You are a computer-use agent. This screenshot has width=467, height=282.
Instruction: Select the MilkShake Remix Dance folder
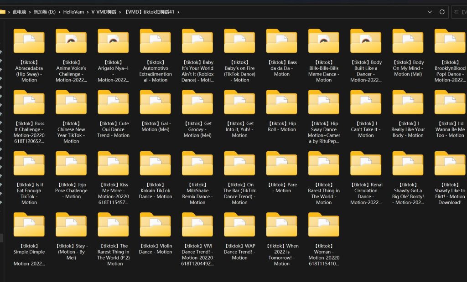coord(197,164)
